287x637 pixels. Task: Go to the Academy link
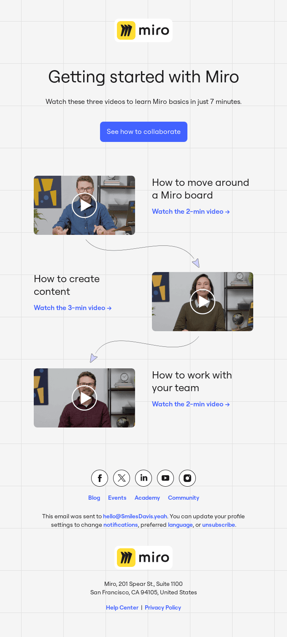pos(147,498)
